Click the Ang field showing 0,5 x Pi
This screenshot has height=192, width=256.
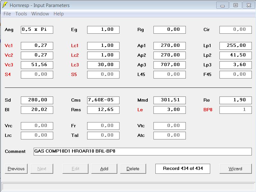(x=37, y=30)
